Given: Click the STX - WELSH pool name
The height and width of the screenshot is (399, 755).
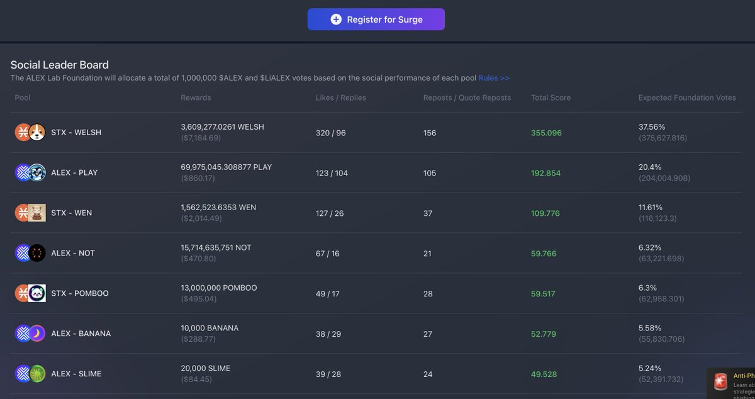Looking at the screenshot, I should (76, 133).
